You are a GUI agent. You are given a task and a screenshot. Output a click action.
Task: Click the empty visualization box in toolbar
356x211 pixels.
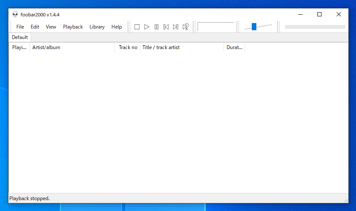[216, 27]
